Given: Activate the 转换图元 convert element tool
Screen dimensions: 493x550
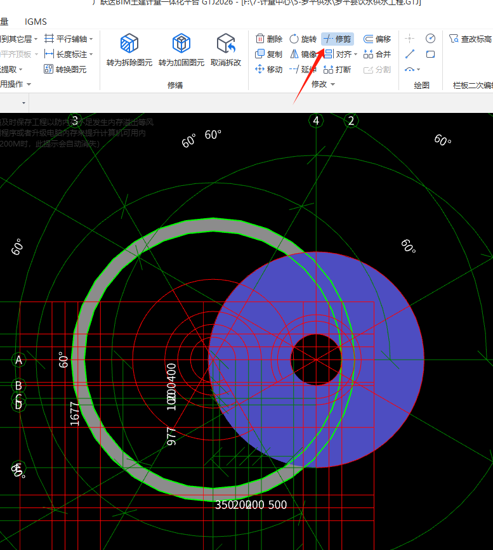Looking at the screenshot, I should 65,69.
